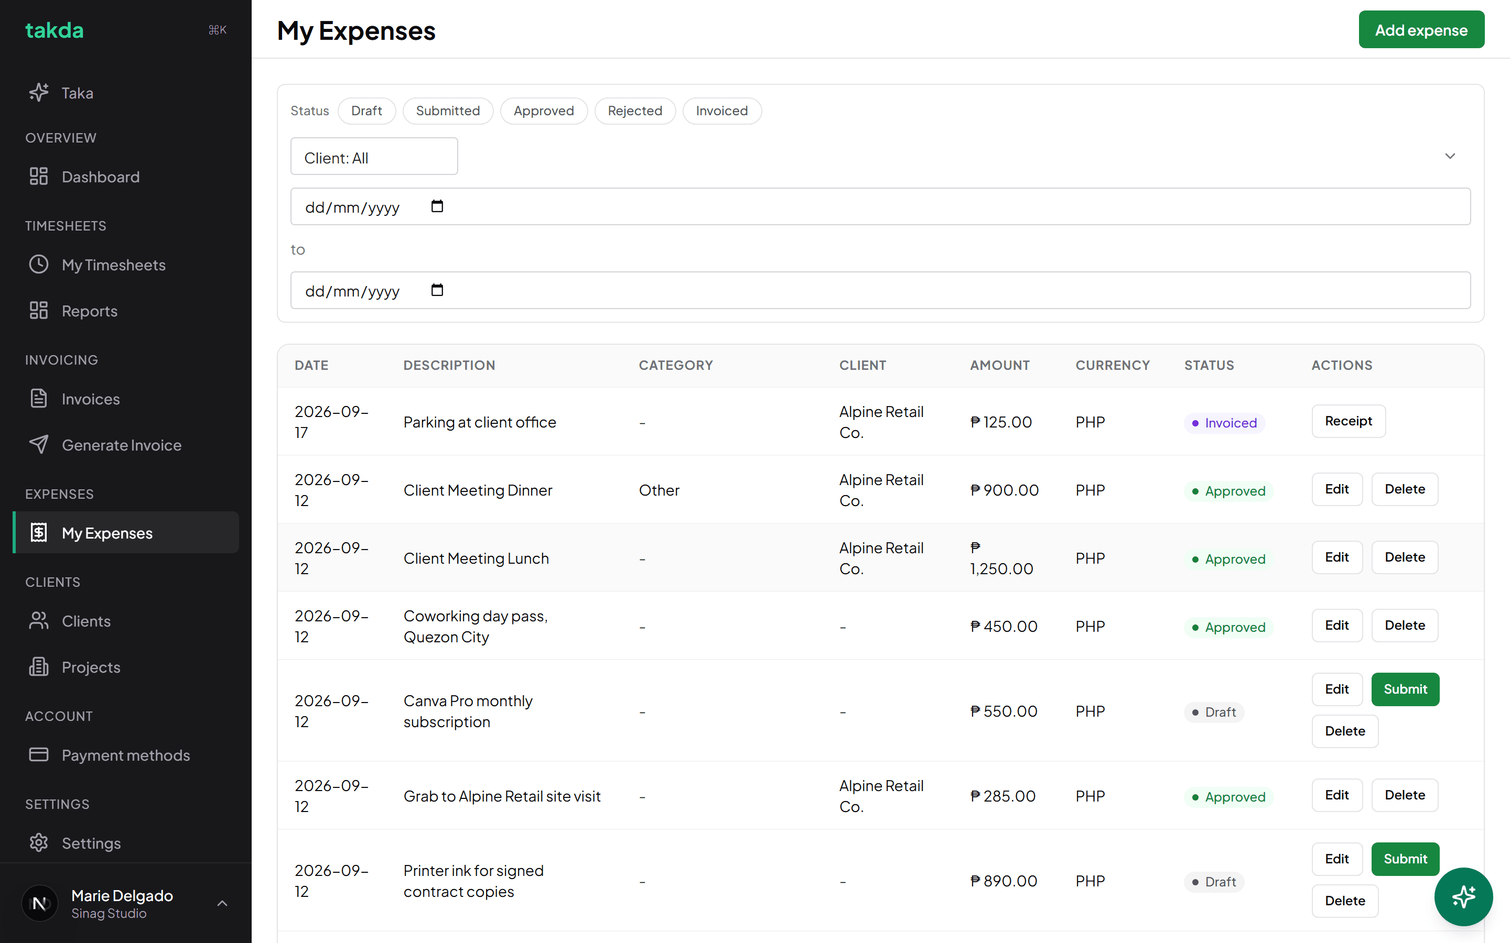Click the Settings gear icon
1510x943 pixels.
coord(39,842)
